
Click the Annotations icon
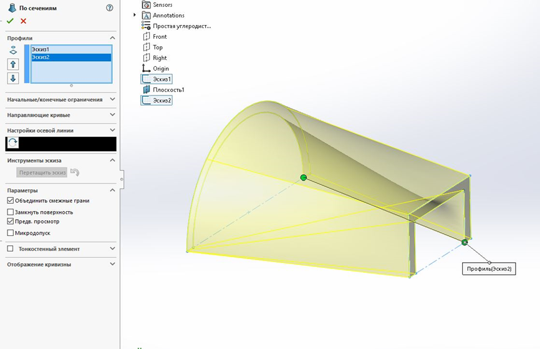pos(147,16)
